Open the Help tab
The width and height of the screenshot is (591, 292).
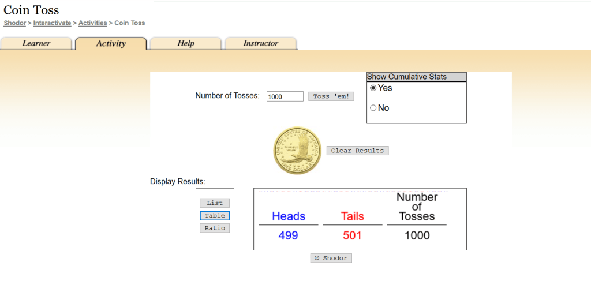pyautogui.click(x=186, y=43)
